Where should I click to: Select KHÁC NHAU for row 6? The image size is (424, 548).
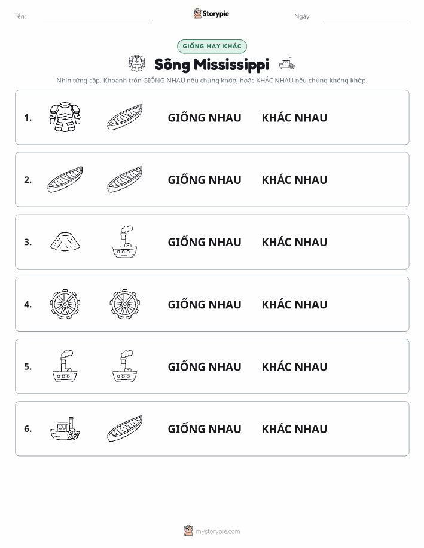coord(294,428)
